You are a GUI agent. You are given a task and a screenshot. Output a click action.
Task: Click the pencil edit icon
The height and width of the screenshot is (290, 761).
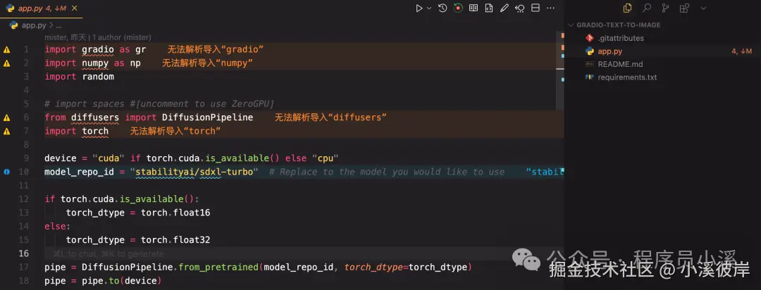505,8
